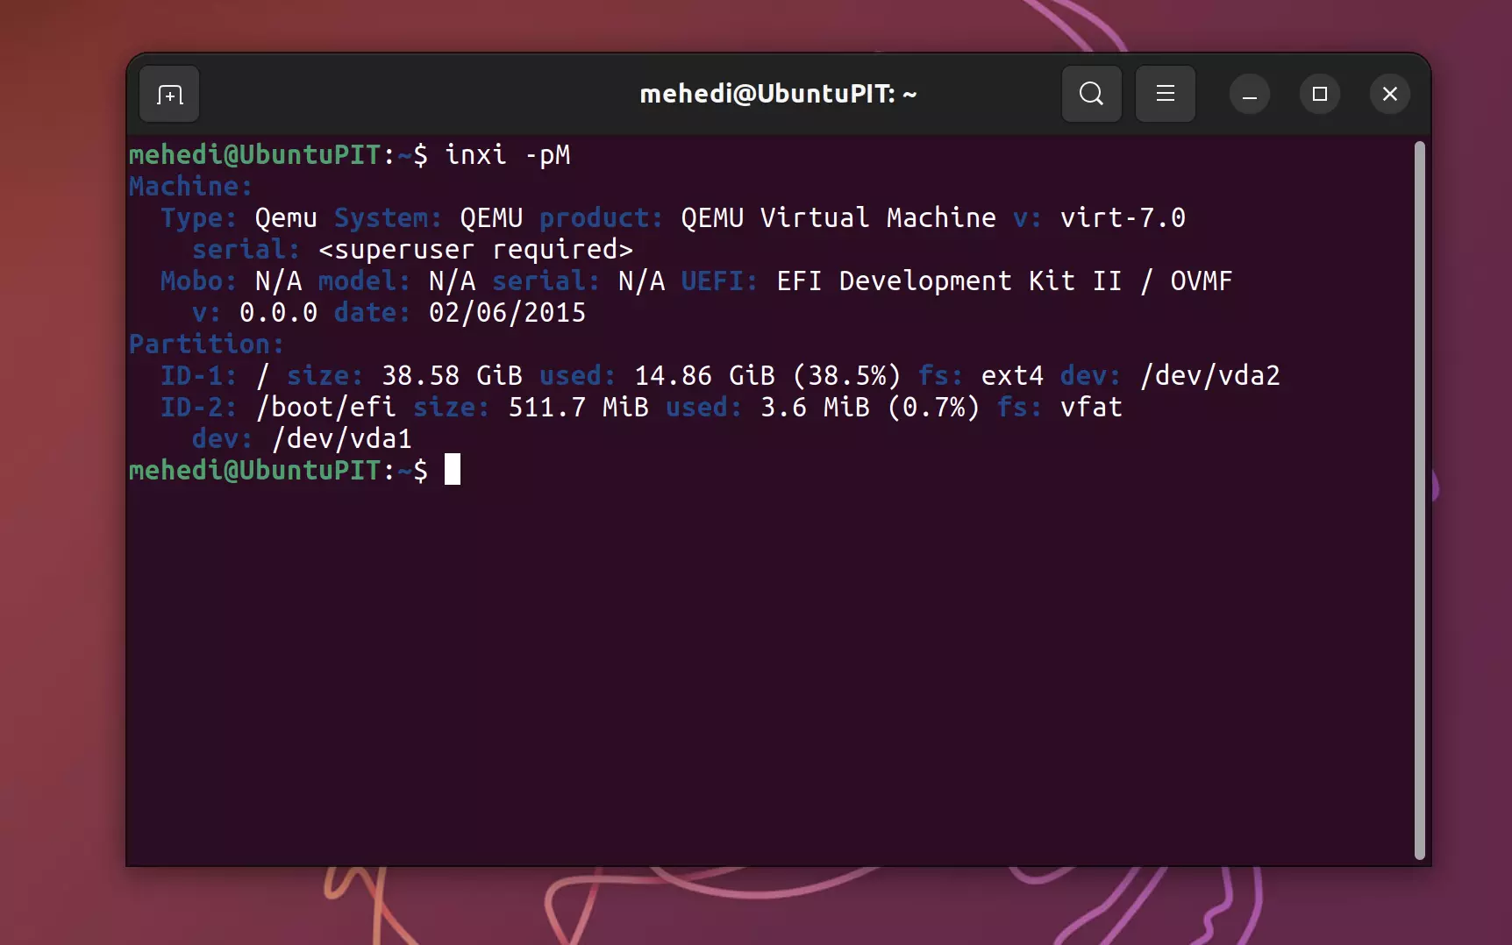The height and width of the screenshot is (945, 1512).
Task: Click the ID-1: label
Action: click(x=198, y=376)
